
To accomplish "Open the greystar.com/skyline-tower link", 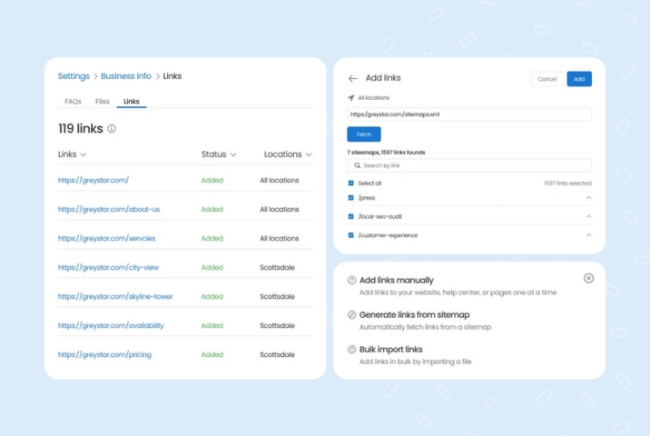I will pos(115,296).
